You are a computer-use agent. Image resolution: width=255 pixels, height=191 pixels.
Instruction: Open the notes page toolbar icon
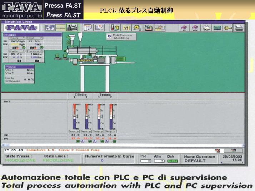87,27
